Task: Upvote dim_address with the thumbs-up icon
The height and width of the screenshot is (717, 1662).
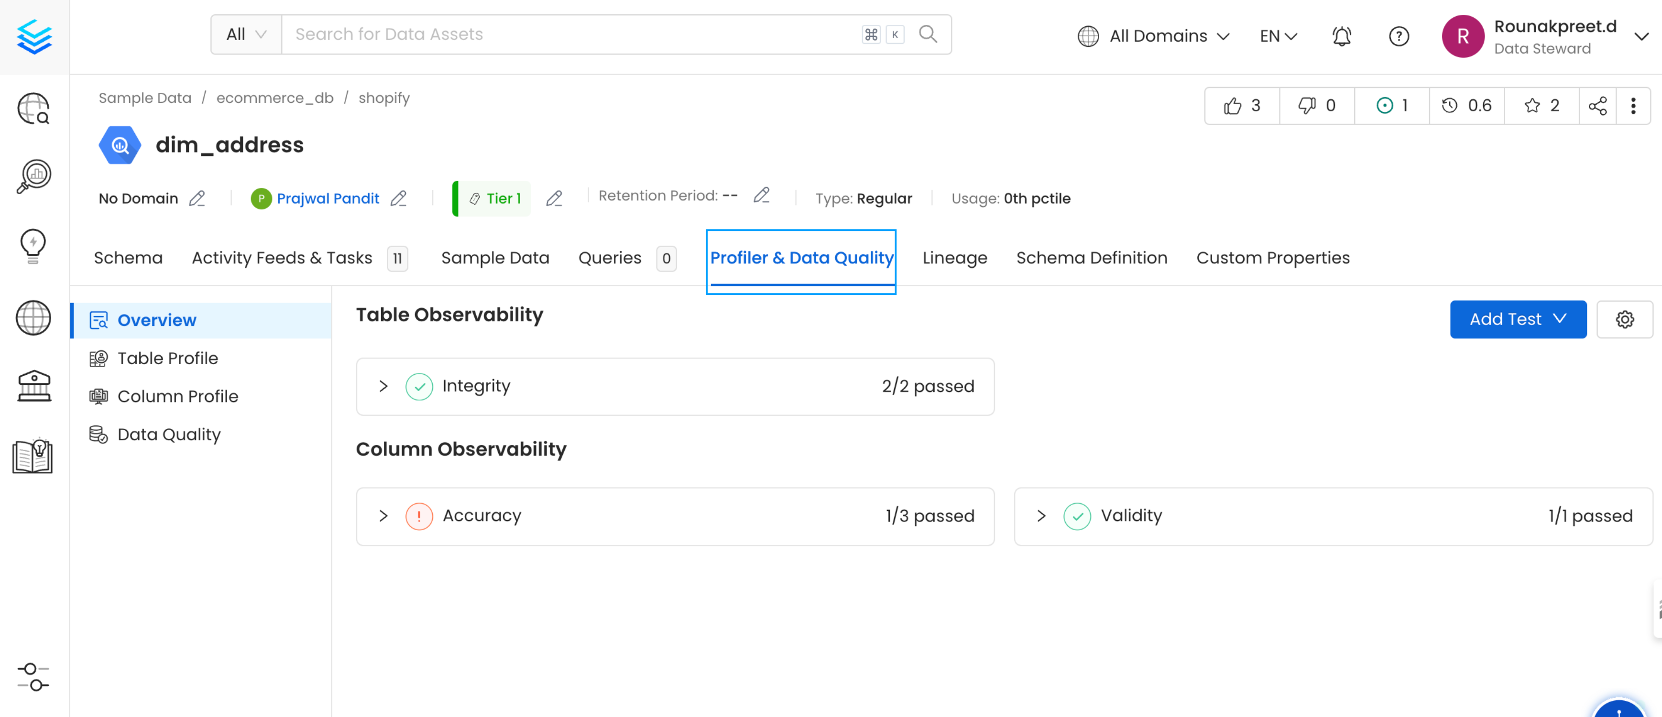Action: point(1234,105)
